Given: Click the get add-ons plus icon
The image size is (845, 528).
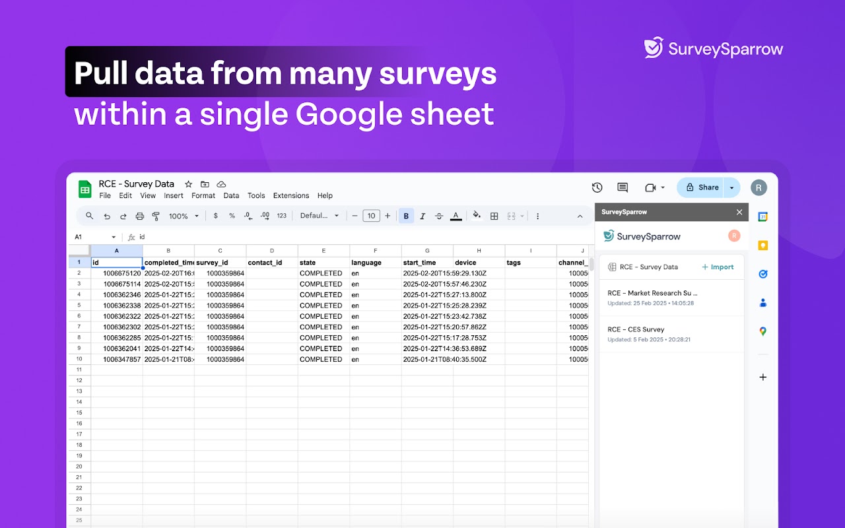Looking at the screenshot, I should (x=763, y=378).
